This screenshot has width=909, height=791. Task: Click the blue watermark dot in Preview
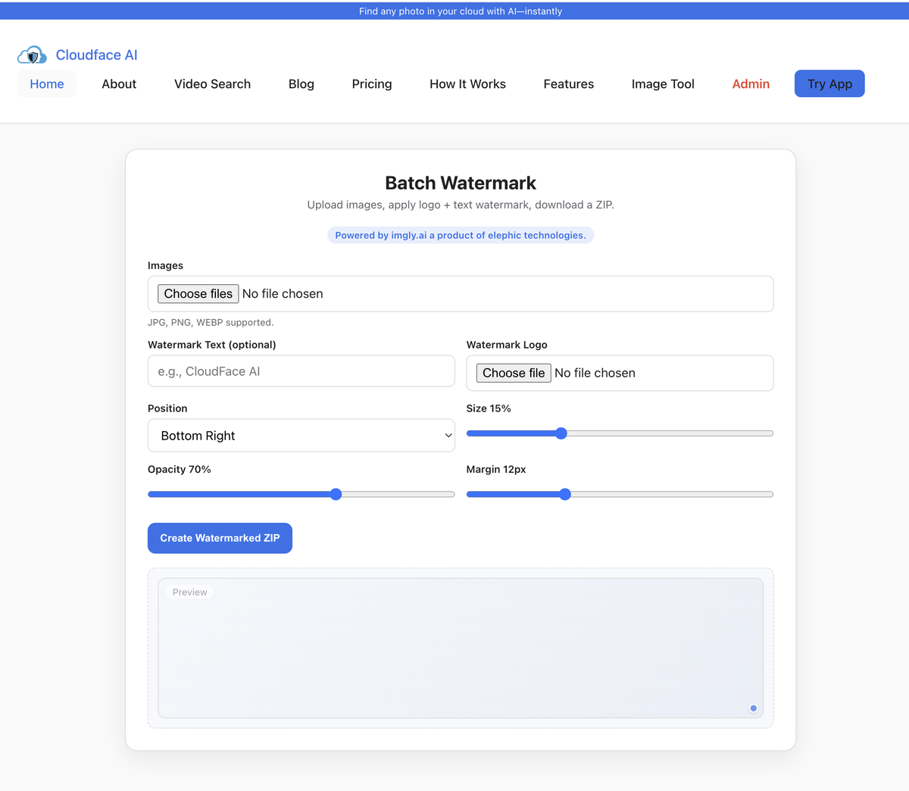[753, 708]
